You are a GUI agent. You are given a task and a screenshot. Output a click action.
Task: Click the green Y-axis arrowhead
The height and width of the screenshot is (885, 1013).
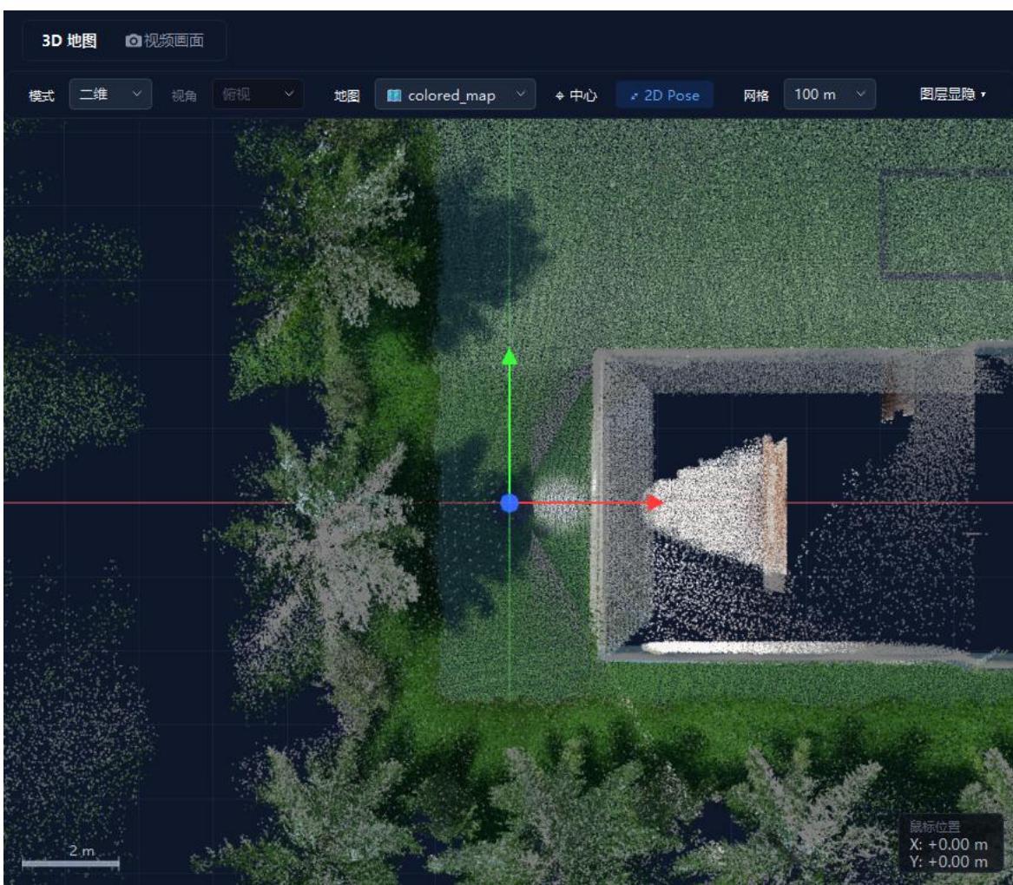click(510, 357)
